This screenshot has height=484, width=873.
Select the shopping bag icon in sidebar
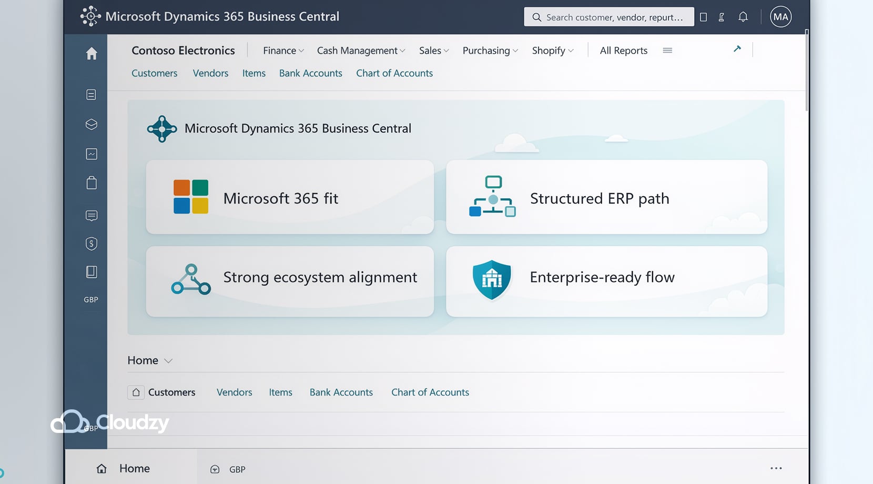pyautogui.click(x=92, y=183)
